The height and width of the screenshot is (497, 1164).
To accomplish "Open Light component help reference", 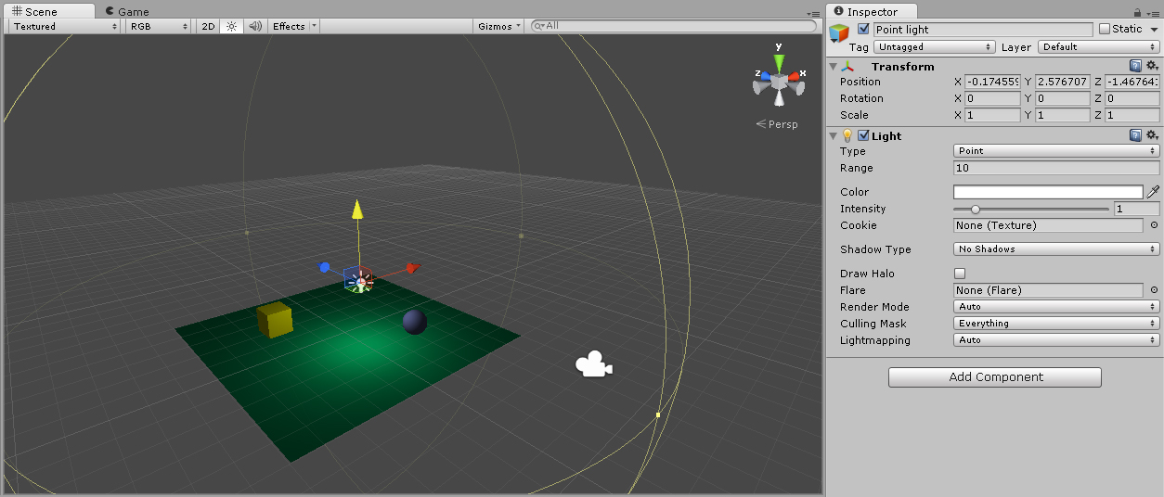I will pos(1135,135).
